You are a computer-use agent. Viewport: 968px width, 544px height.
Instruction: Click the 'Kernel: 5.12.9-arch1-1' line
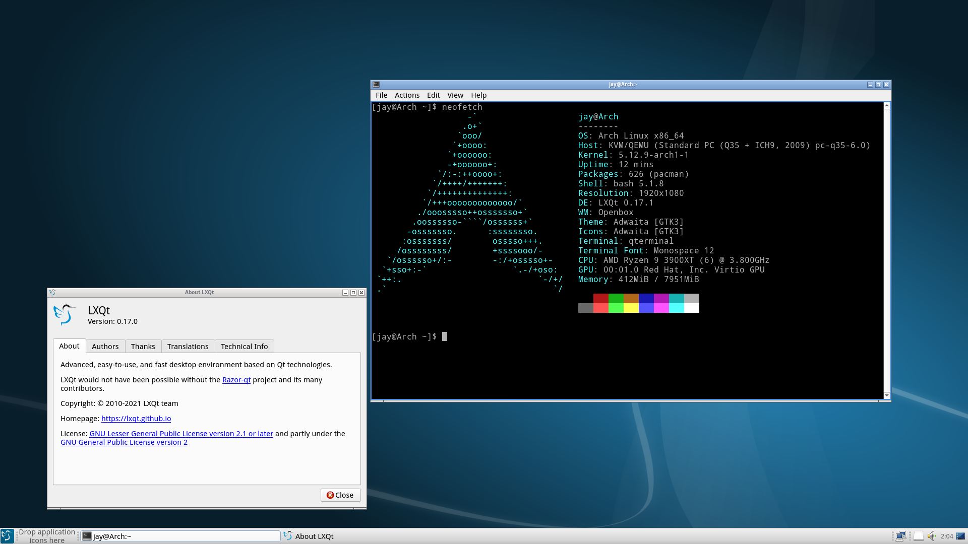(633, 155)
